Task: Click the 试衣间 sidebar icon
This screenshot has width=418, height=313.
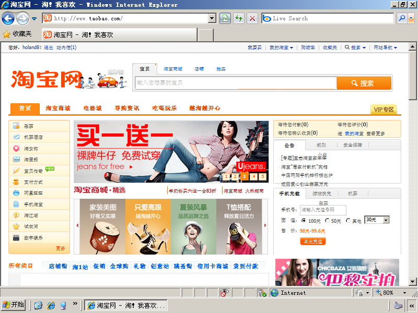Action: click(x=16, y=226)
